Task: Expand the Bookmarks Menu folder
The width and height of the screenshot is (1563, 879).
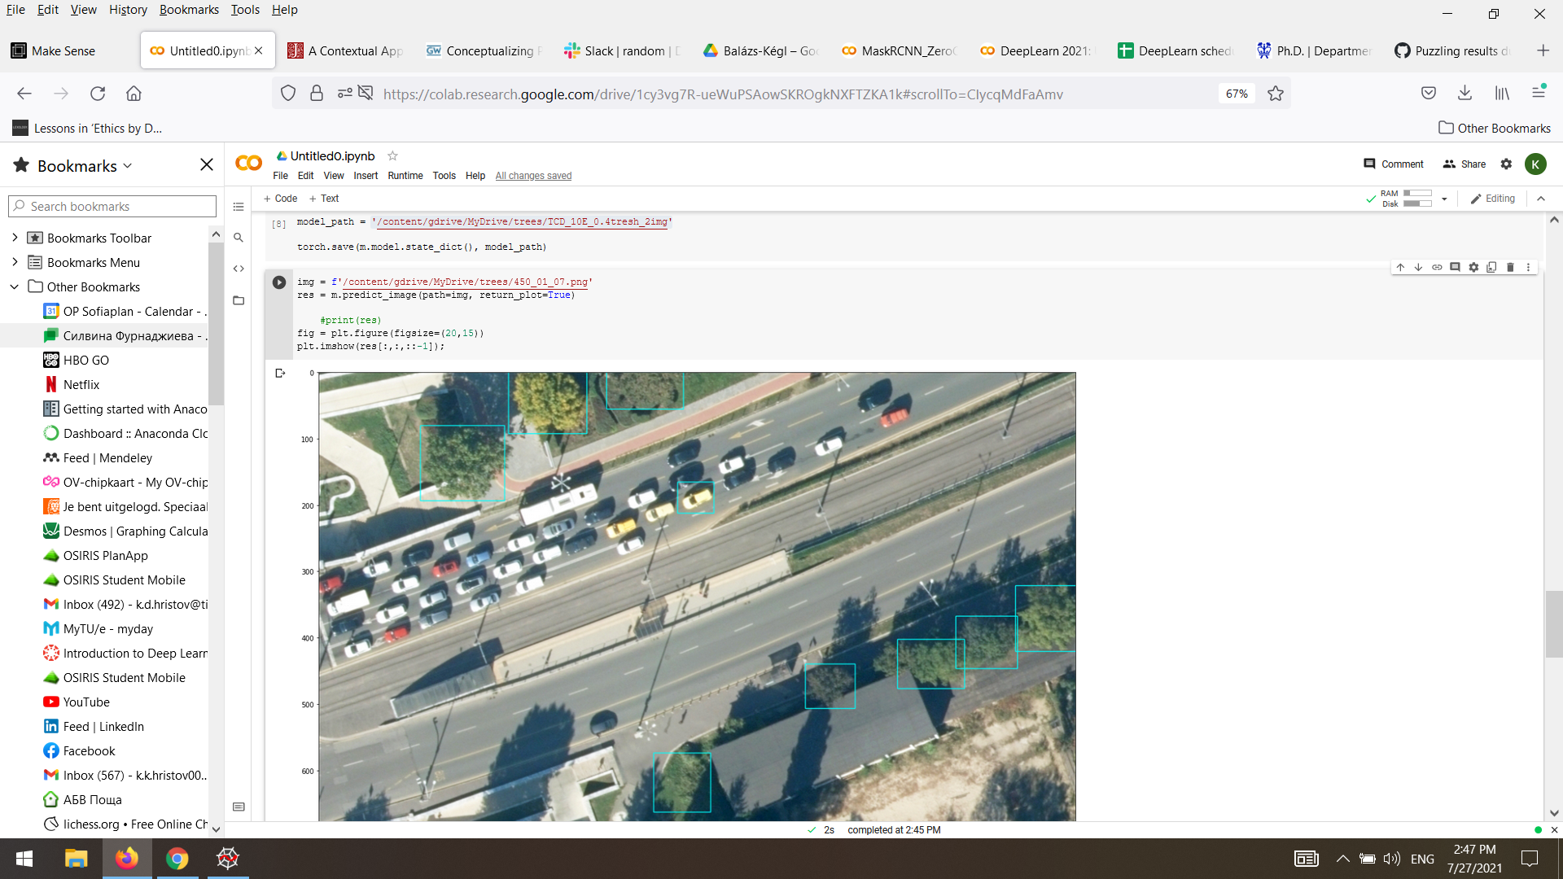Action: pos(14,262)
